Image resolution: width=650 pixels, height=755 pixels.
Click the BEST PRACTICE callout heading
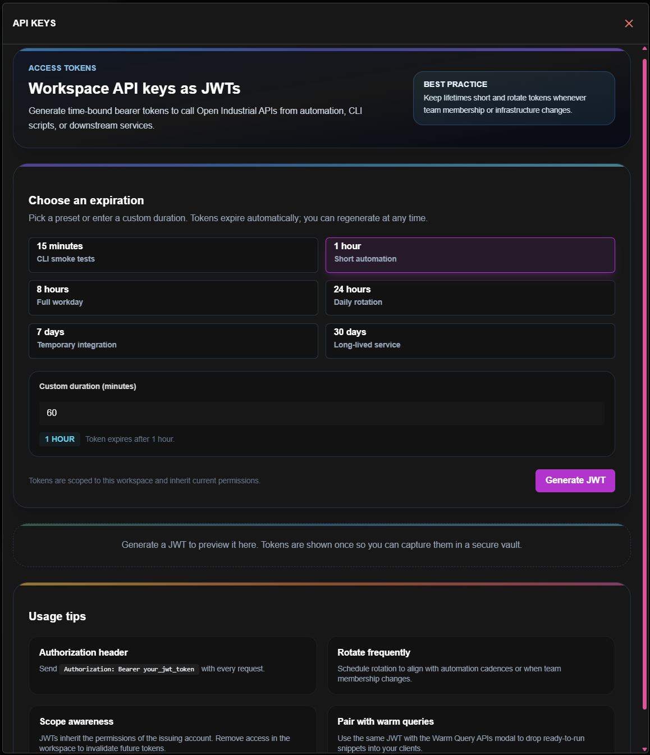455,84
